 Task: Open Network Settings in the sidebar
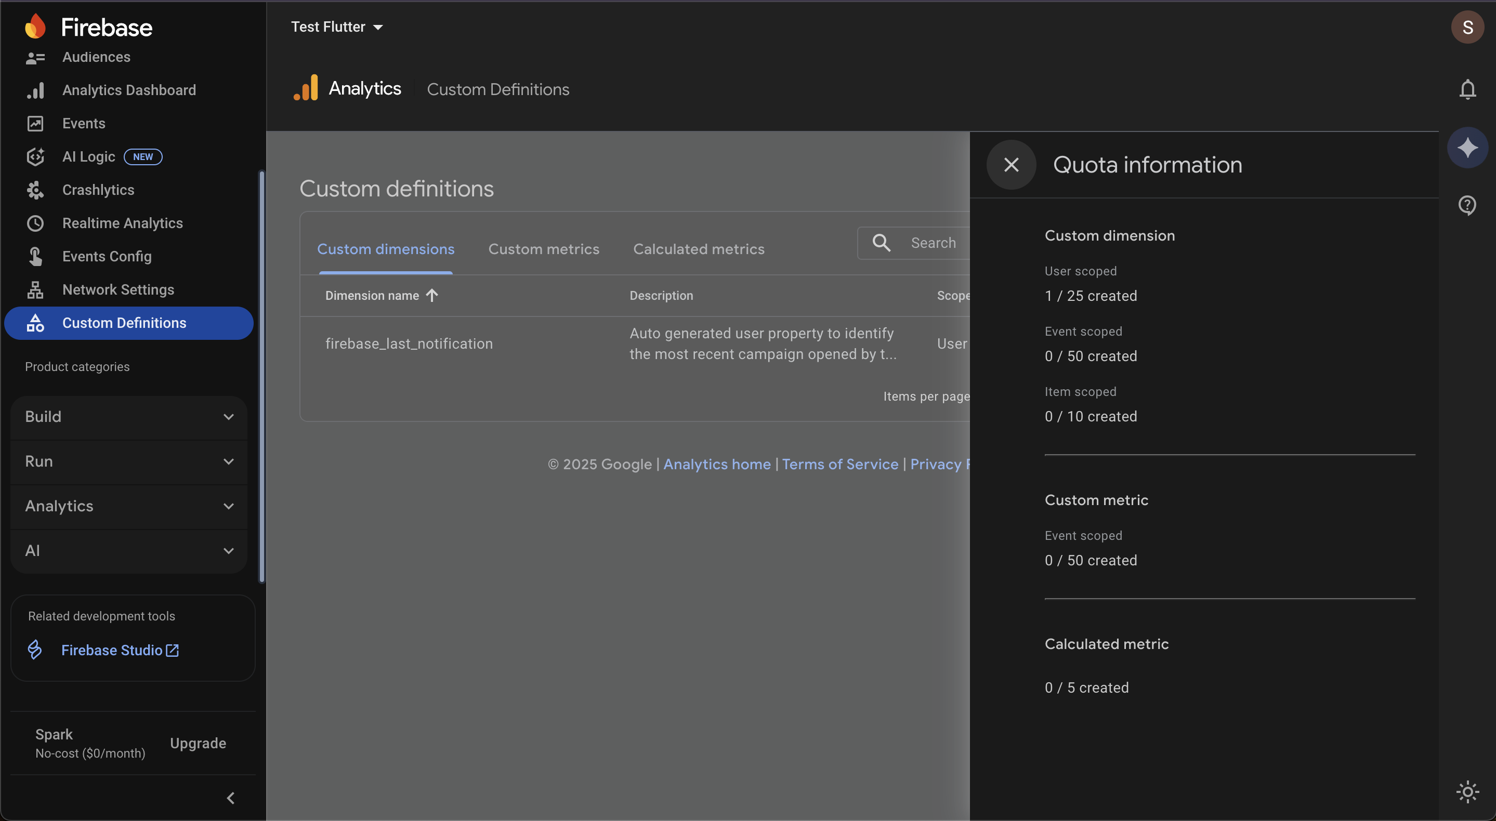(118, 289)
